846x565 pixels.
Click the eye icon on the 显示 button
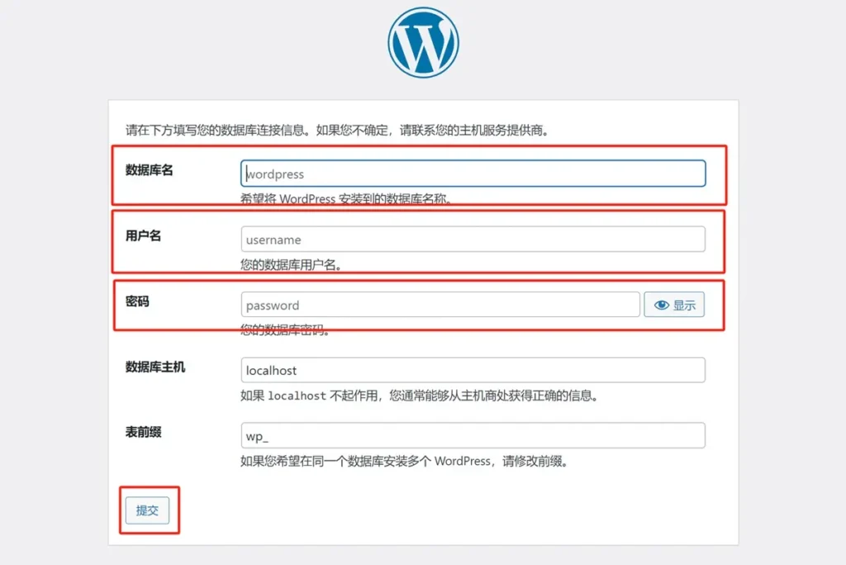[661, 304]
